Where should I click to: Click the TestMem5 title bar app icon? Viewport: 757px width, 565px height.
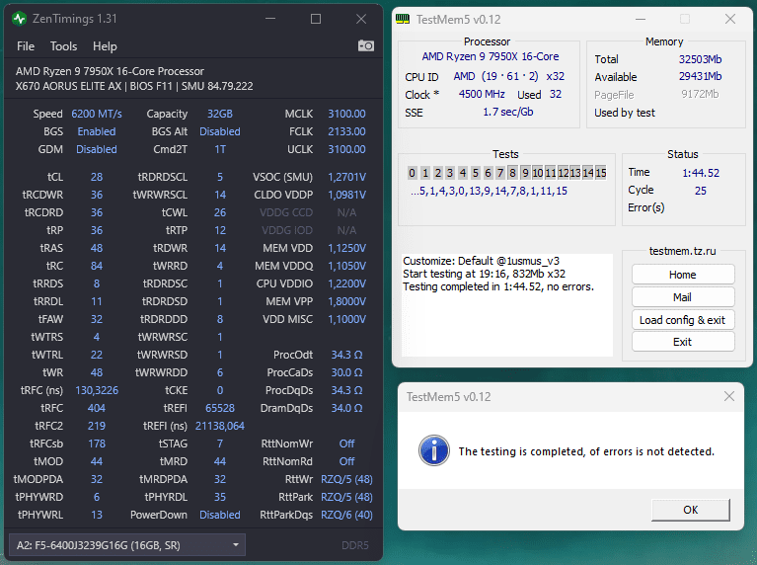pos(402,20)
